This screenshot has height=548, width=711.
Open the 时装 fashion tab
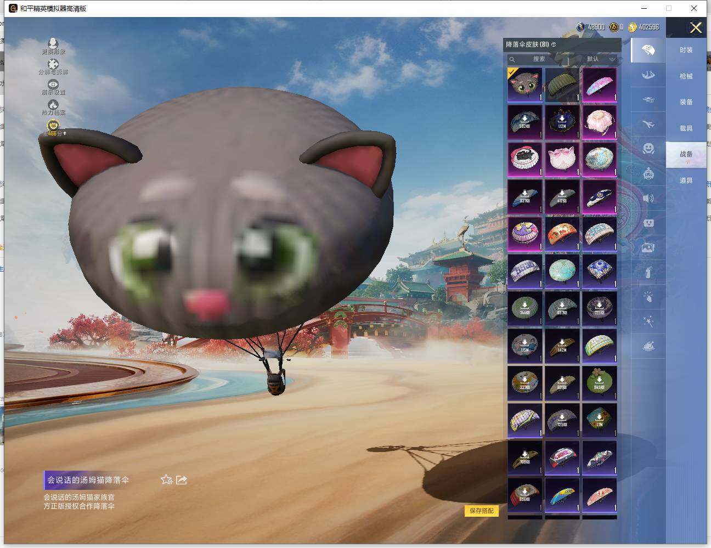coord(686,50)
